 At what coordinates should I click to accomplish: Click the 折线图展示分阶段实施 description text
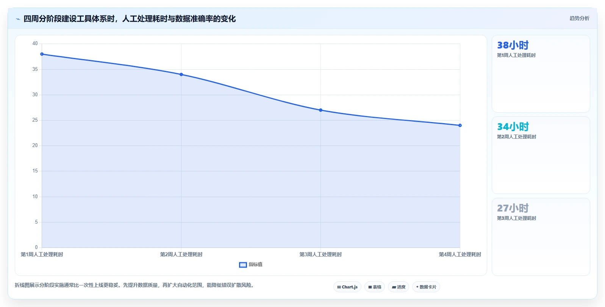coord(134,285)
